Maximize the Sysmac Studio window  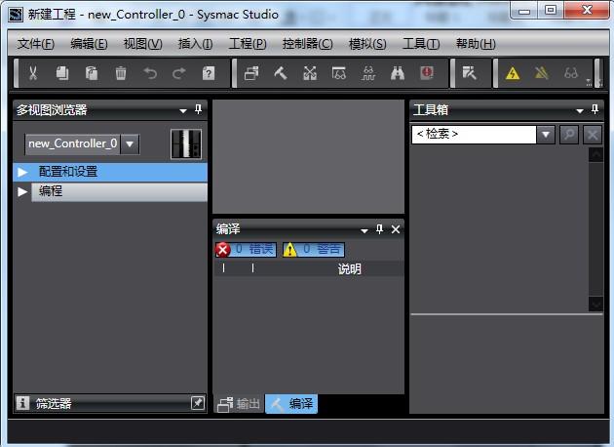551,10
